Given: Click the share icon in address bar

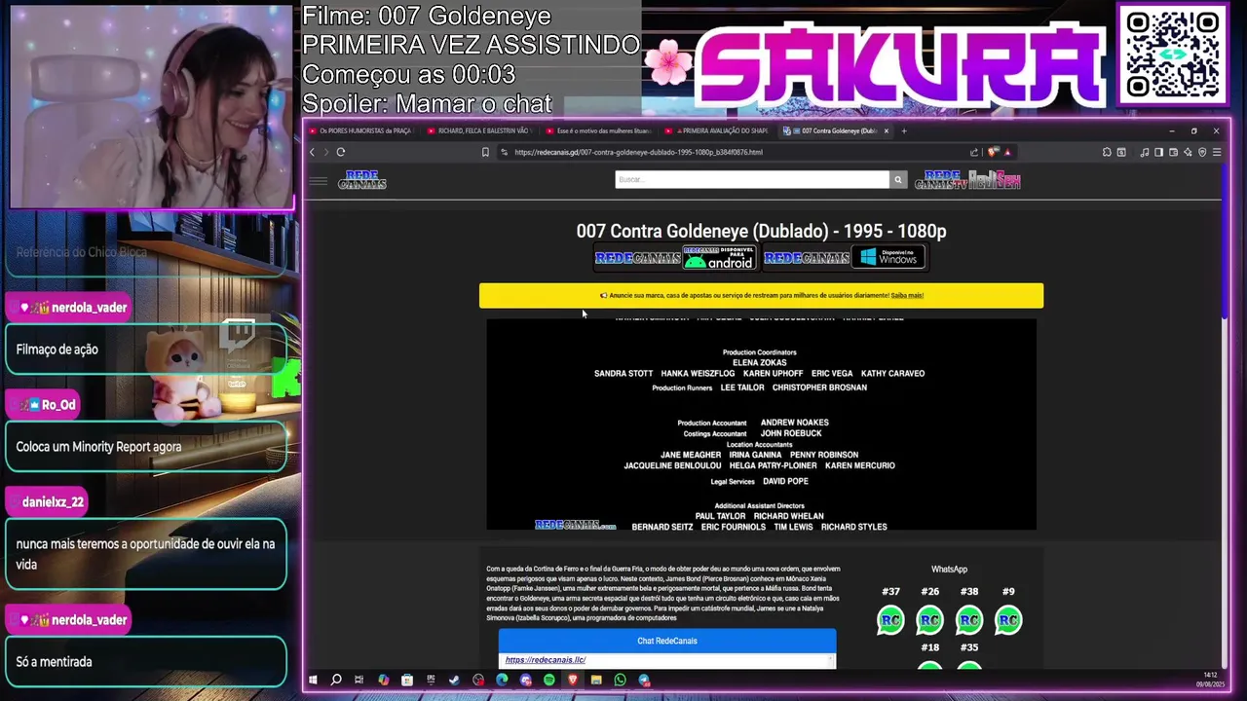Looking at the screenshot, I should [974, 152].
